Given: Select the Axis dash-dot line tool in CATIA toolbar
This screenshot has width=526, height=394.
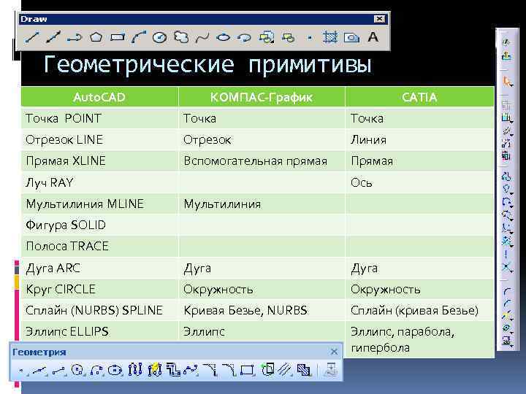Looking at the screenshot, I should (x=506, y=255).
